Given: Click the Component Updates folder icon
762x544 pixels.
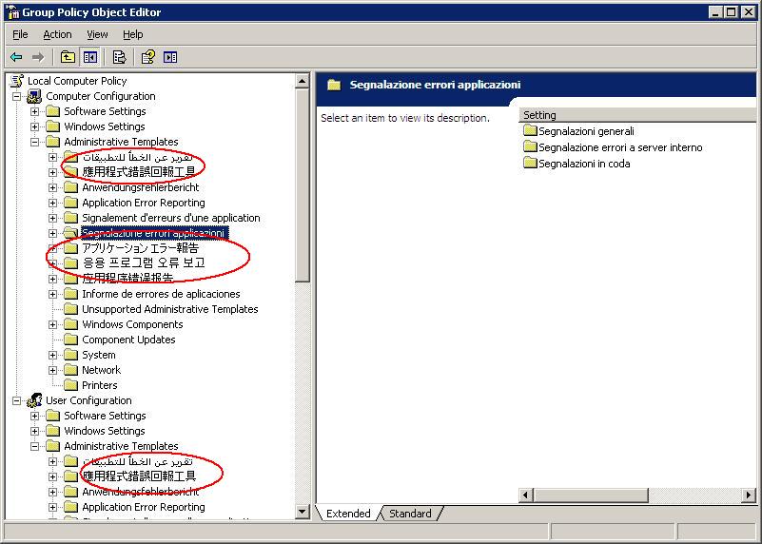Looking at the screenshot, I should coord(71,340).
